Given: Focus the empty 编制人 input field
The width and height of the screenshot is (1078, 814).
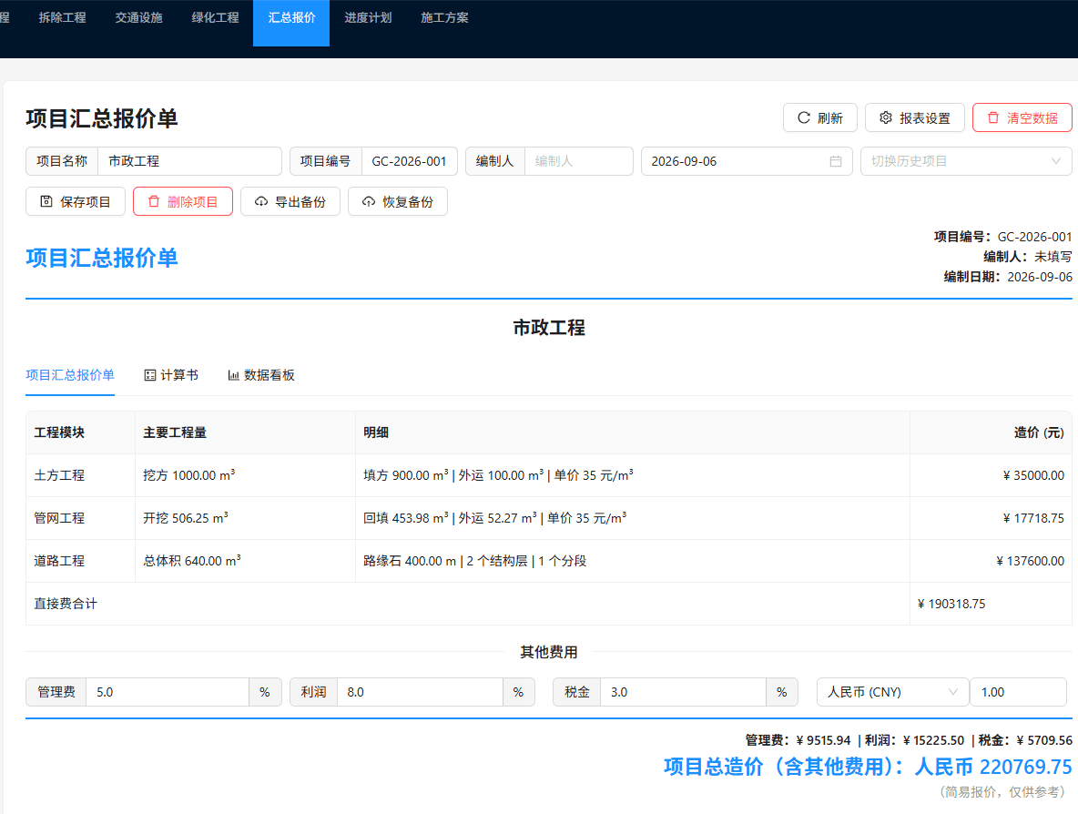Looking at the screenshot, I should [579, 161].
